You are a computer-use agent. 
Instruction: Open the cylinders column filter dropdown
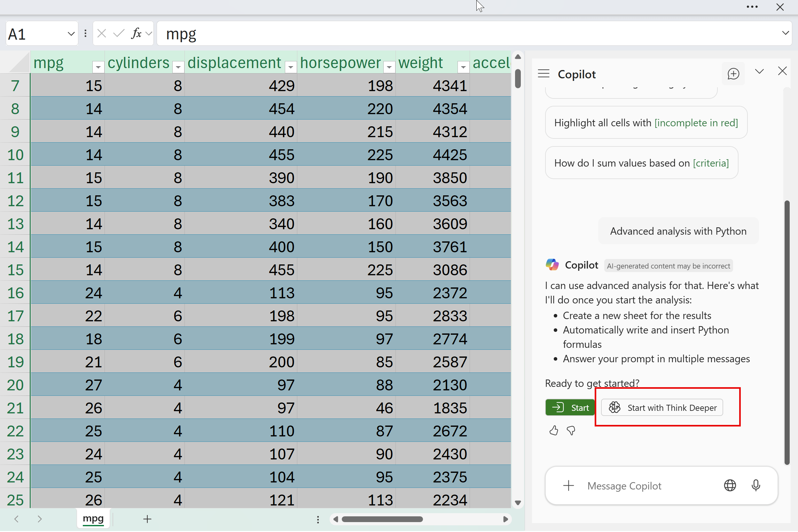pos(178,67)
